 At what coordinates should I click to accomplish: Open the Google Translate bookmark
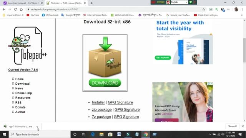(71, 15)
